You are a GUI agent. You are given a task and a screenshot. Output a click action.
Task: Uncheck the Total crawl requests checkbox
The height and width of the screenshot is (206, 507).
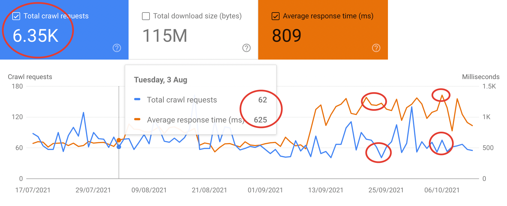point(16,16)
